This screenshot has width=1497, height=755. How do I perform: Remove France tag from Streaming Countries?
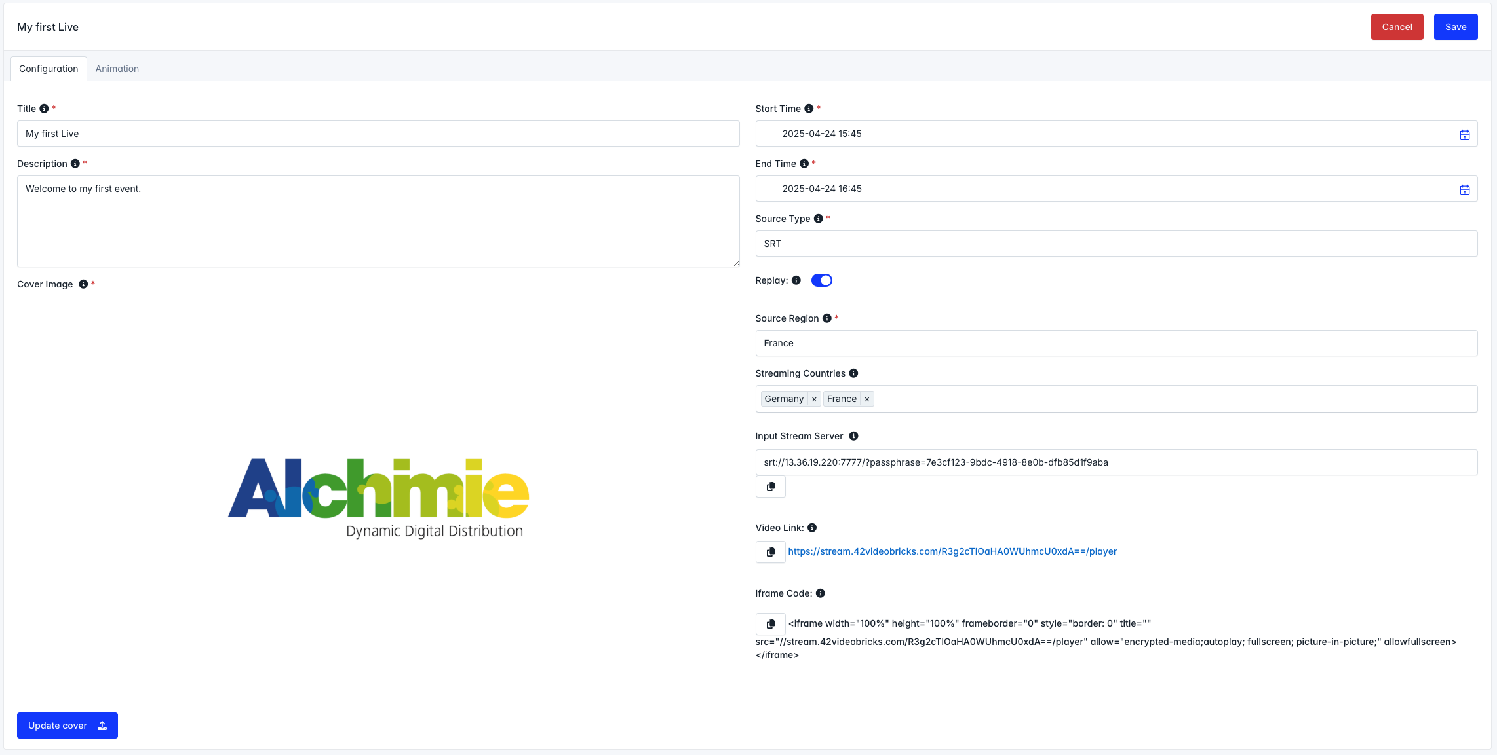[x=866, y=399]
